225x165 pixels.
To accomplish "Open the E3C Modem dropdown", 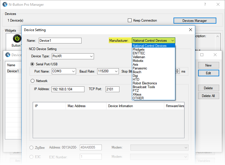I will coord(159,157).
